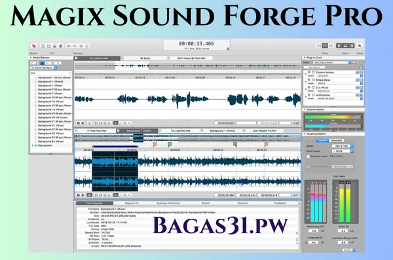Switch to If I Was Your Man tab

(x=97, y=130)
